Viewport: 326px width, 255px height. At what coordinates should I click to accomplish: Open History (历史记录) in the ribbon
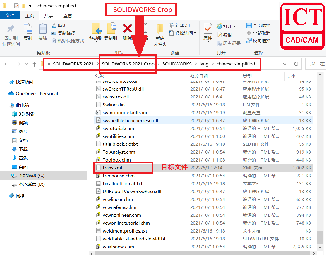coord(229,43)
